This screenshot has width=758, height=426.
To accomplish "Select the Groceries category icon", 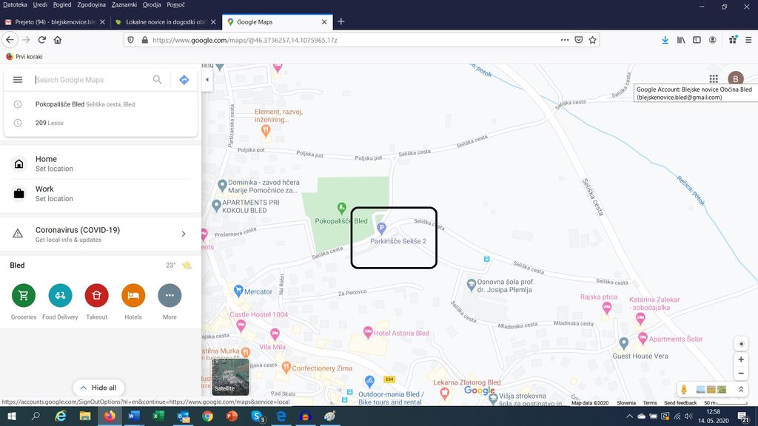I will pos(24,296).
